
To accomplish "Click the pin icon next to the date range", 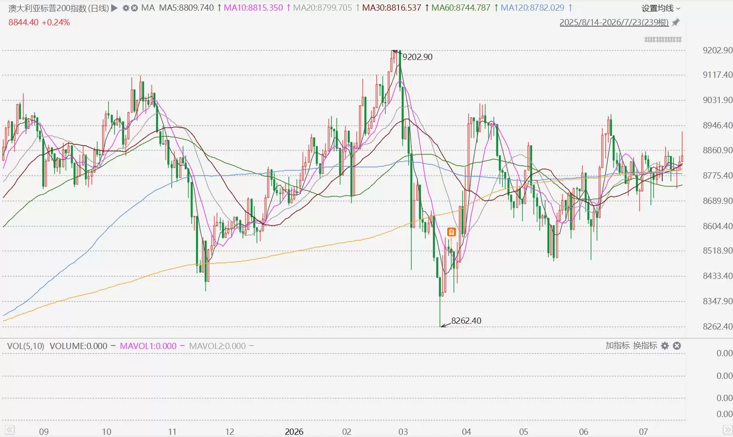I will [676, 22].
